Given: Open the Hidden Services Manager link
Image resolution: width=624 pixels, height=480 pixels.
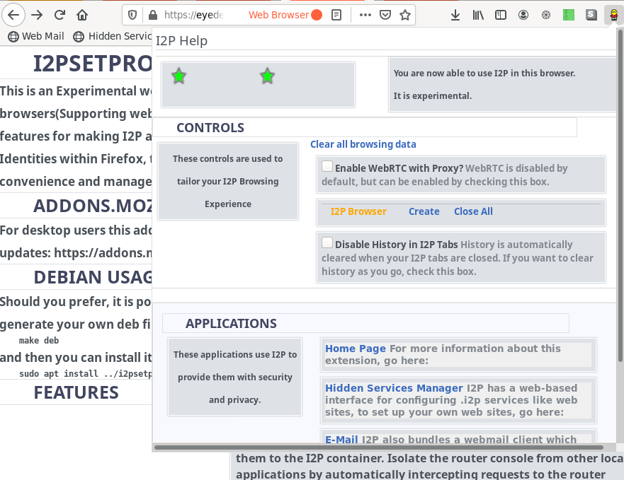Looking at the screenshot, I should click(394, 388).
